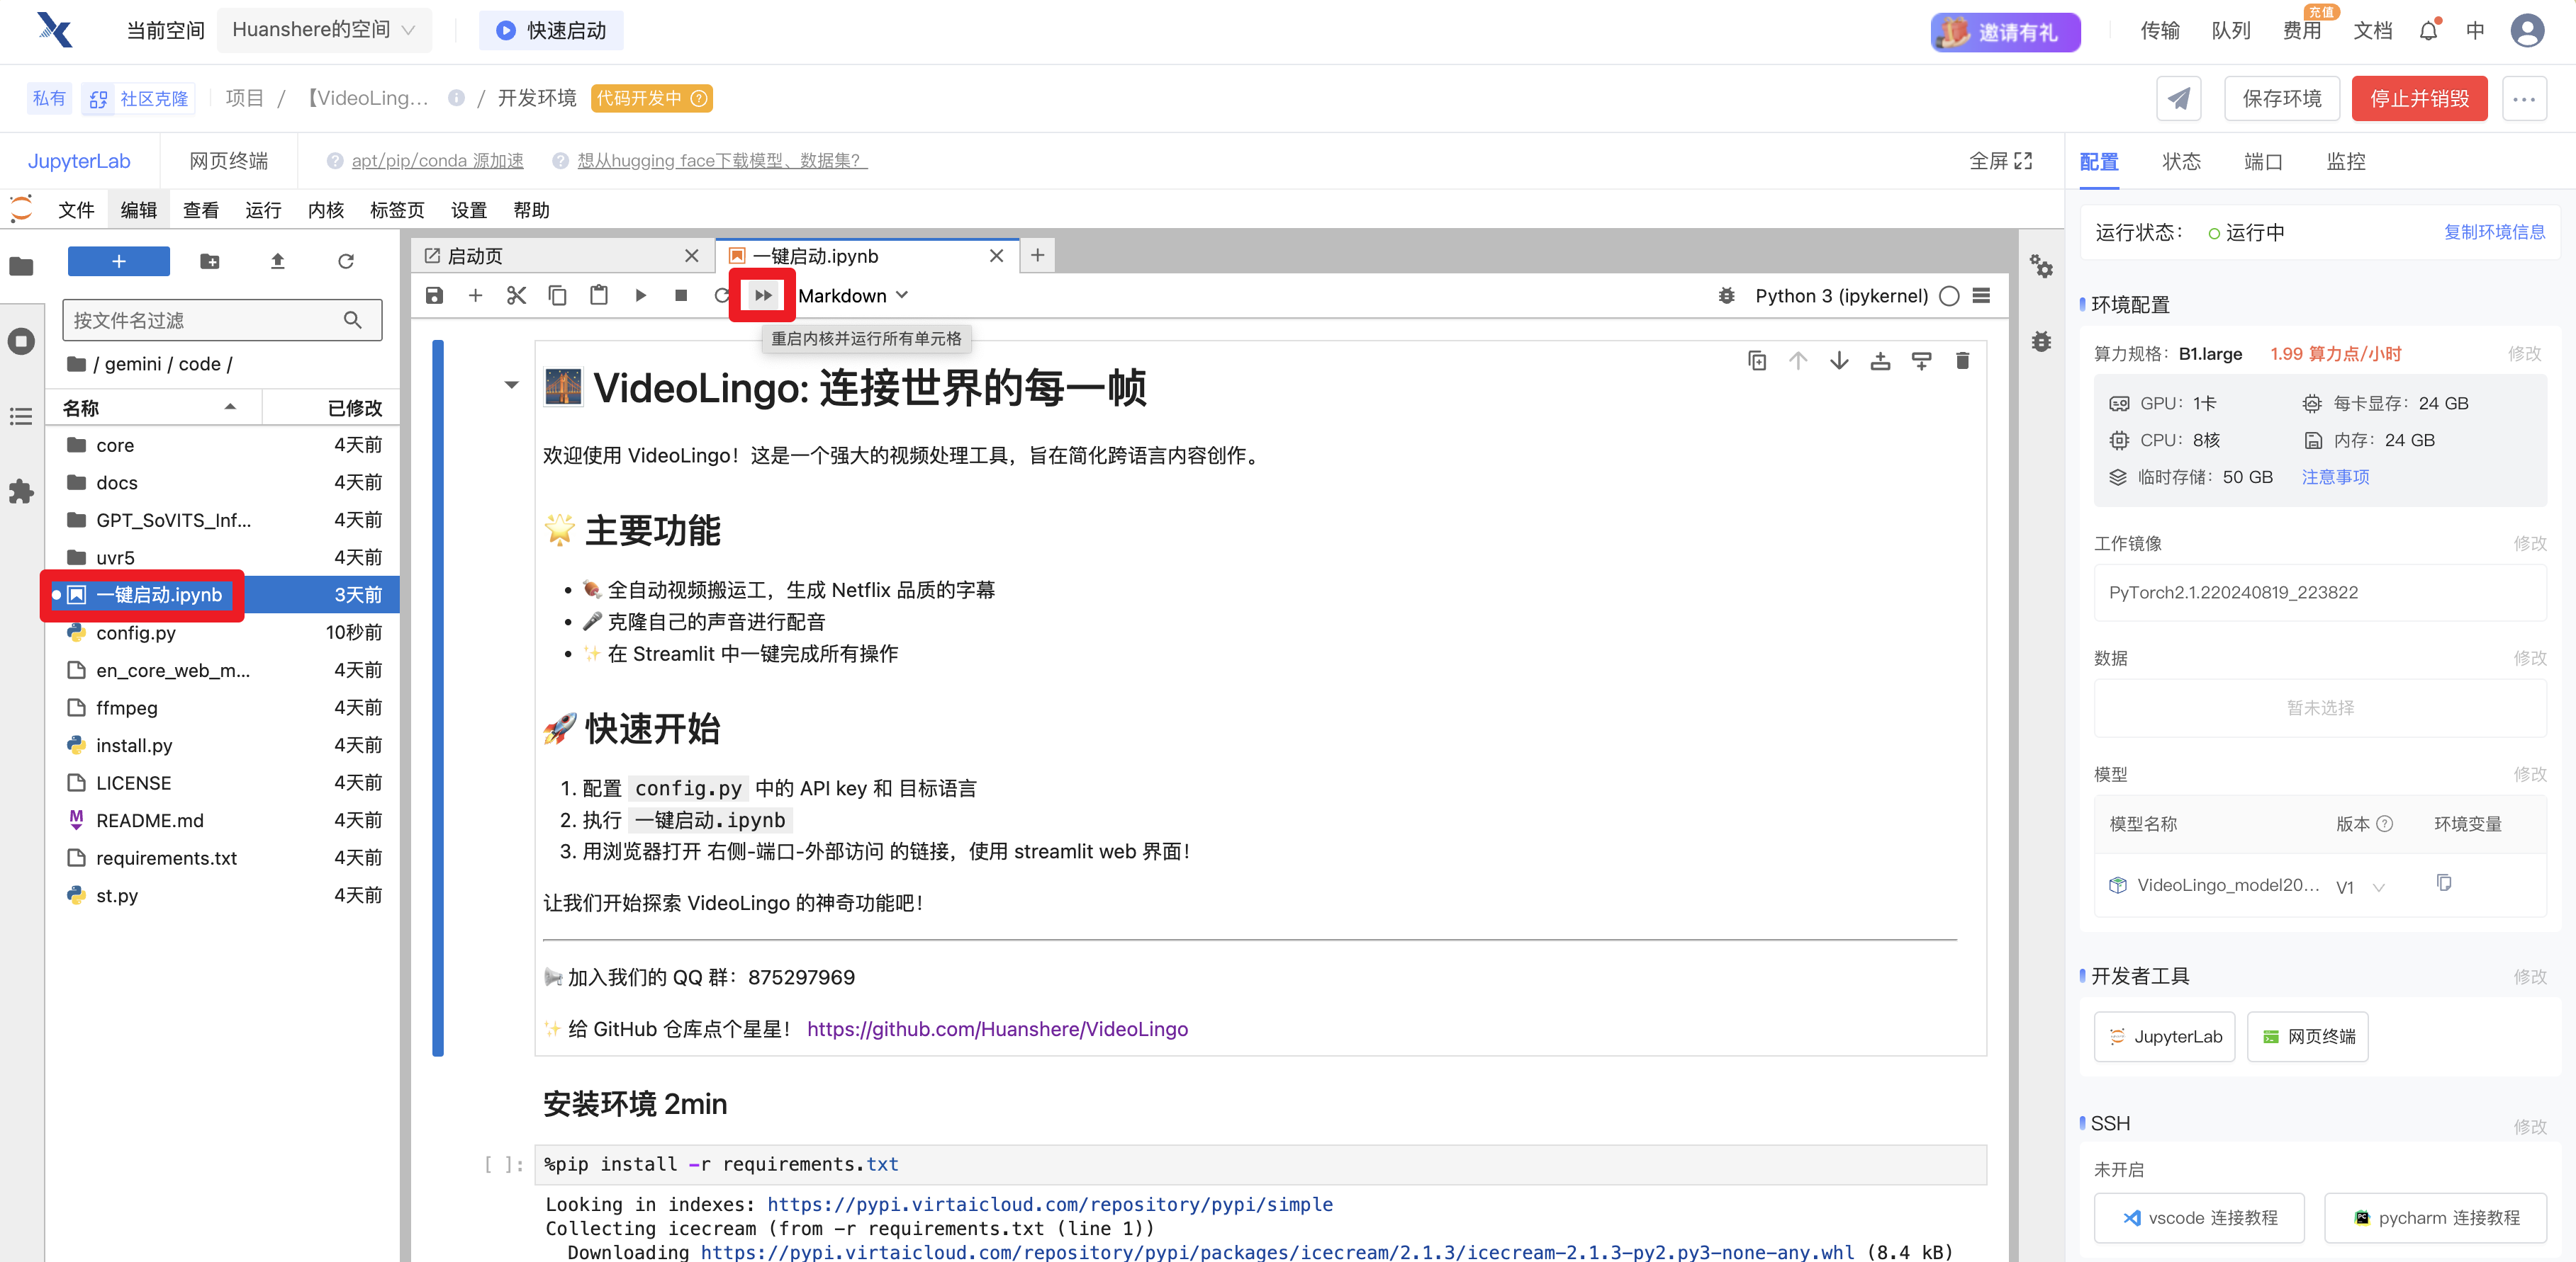
Task: Click the file name filter input
Action: (222, 319)
